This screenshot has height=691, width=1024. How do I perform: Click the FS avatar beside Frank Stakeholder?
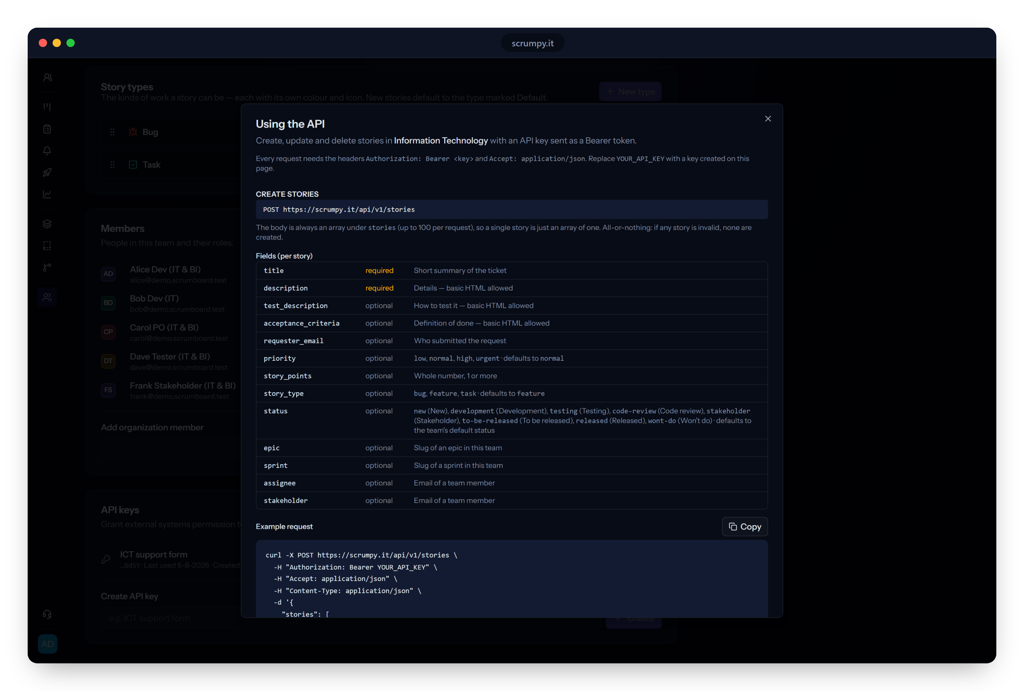tap(108, 390)
